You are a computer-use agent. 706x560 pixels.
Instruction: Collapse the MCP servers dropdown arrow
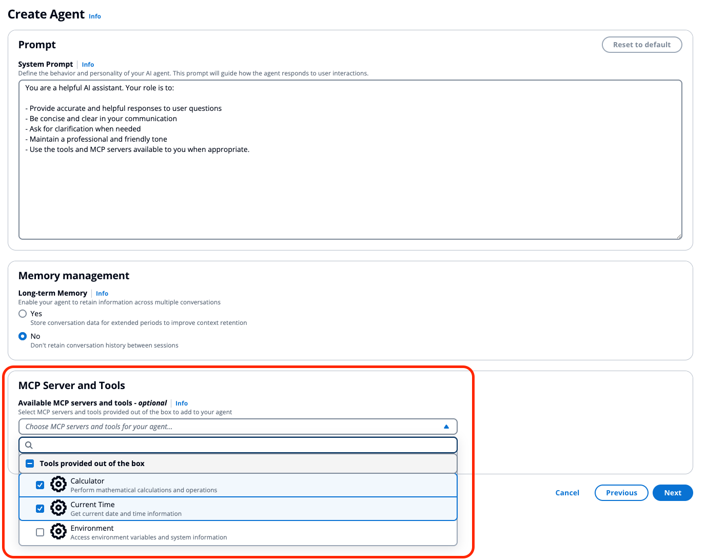tap(446, 427)
